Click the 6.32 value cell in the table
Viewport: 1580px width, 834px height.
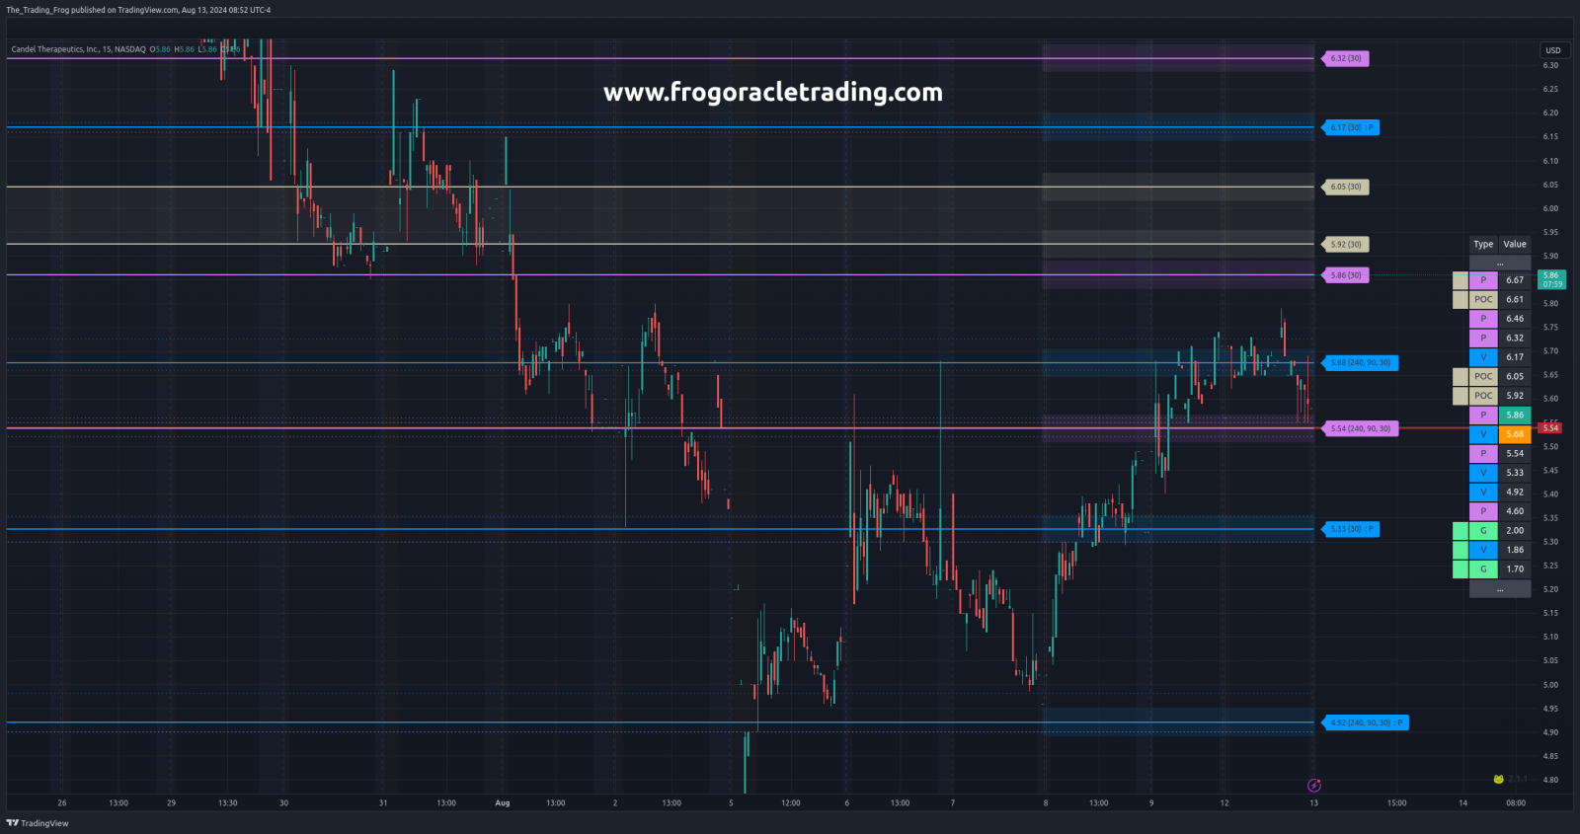click(x=1515, y=338)
